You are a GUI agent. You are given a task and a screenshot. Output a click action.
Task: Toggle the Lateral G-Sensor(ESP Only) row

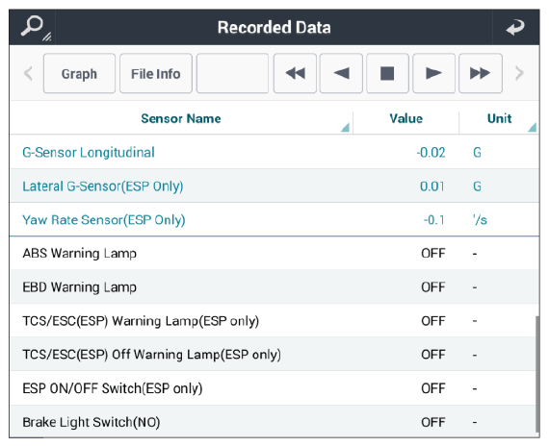pos(274,186)
